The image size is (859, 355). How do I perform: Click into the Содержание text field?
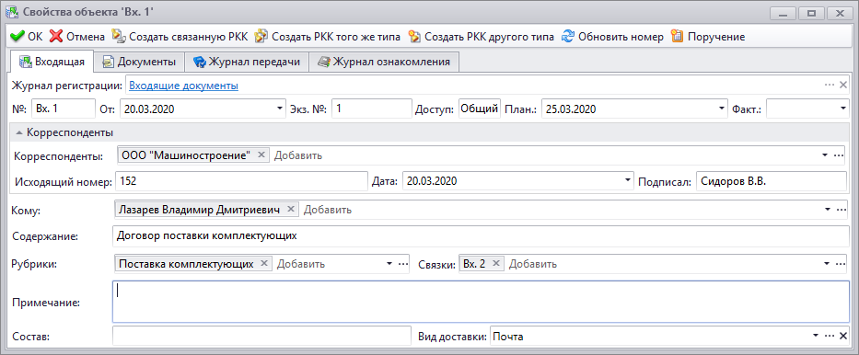pos(480,236)
